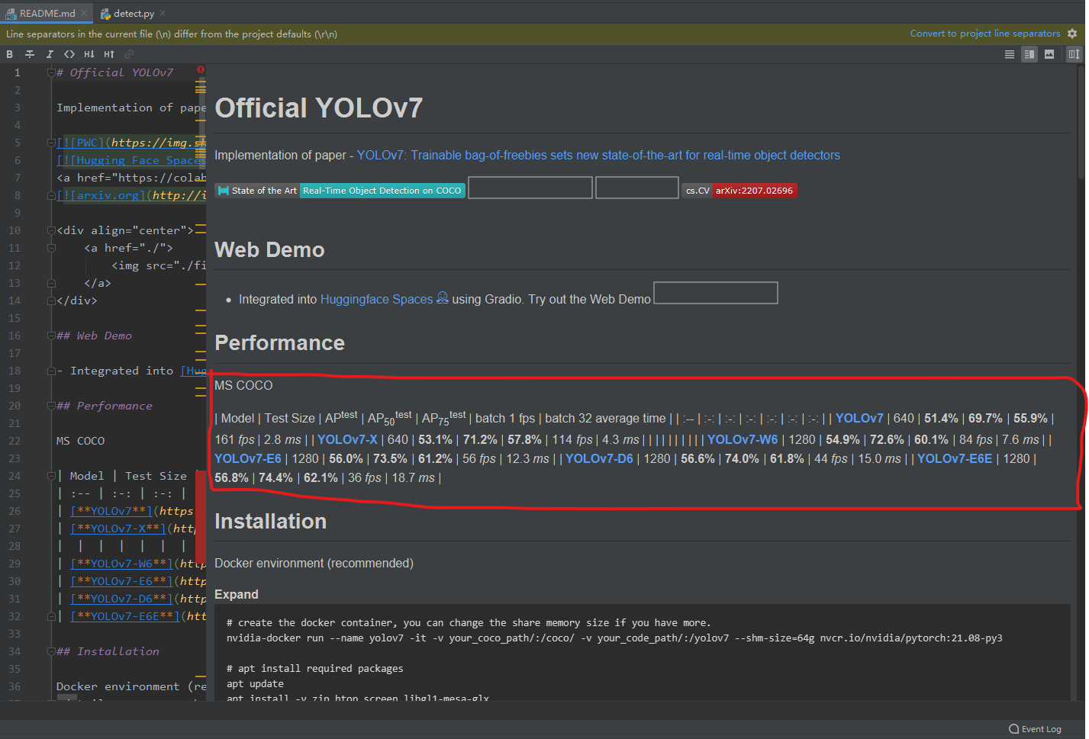Open the Huggingface Spaces link in preview

[377, 300]
